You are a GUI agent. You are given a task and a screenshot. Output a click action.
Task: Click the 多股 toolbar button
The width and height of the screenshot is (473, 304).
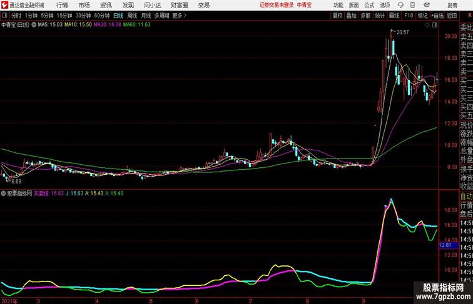coord(365,16)
